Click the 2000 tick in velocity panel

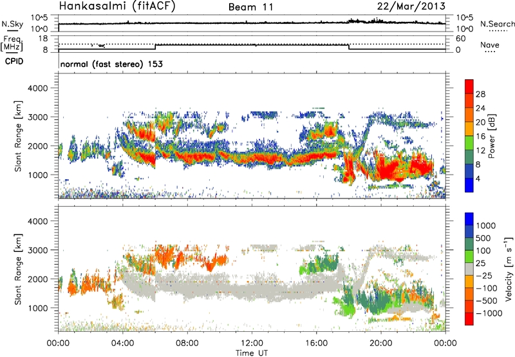[x=38, y=279]
